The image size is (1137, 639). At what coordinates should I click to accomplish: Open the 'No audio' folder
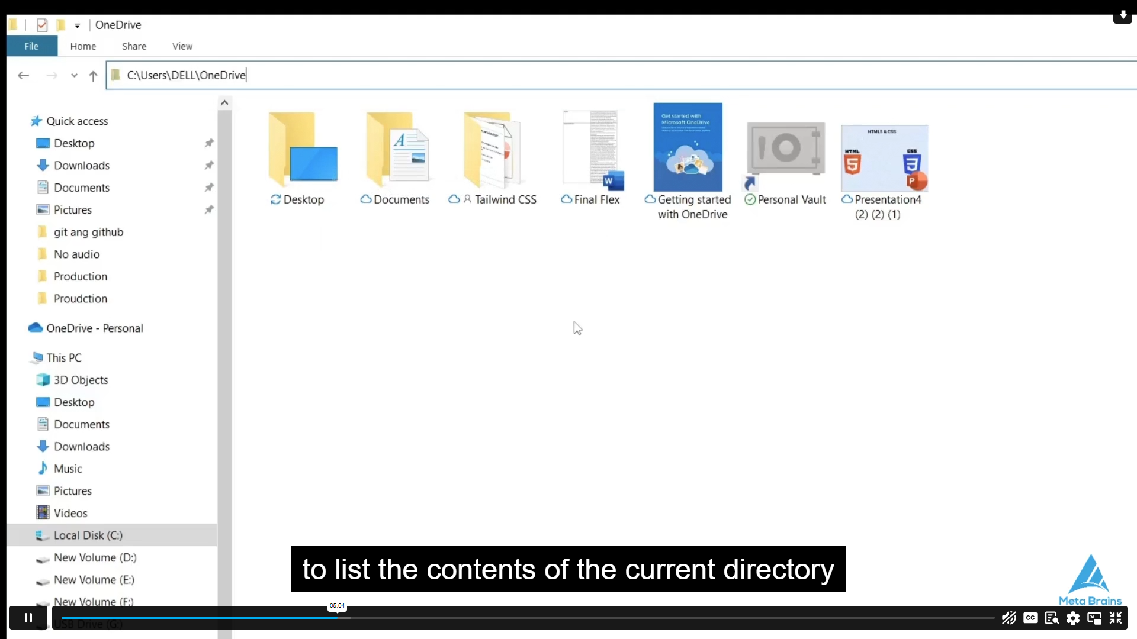click(69, 254)
